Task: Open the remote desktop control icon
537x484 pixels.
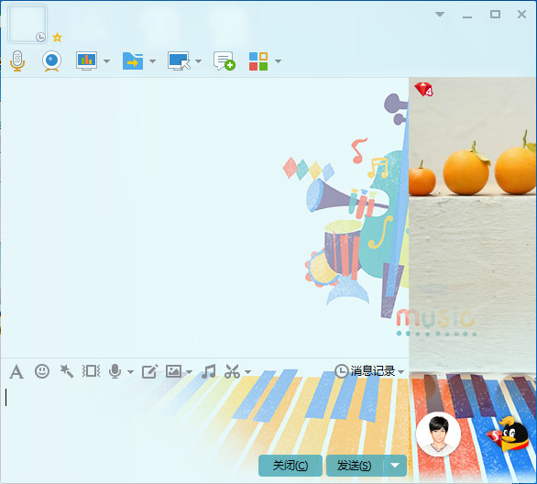Action: pyautogui.click(x=179, y=61)
